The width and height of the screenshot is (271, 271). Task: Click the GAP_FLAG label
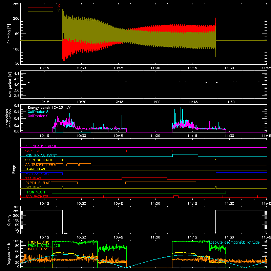pyautogui.click(x=34, y=151)
